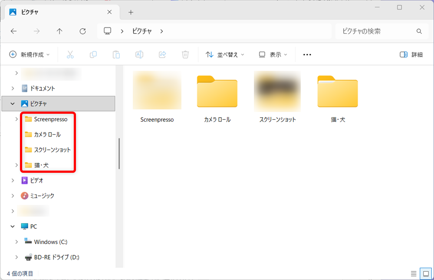Refresh the folder view
This screenshot has width=434, height=280.
pyautogui.click(x=82, y=31)
